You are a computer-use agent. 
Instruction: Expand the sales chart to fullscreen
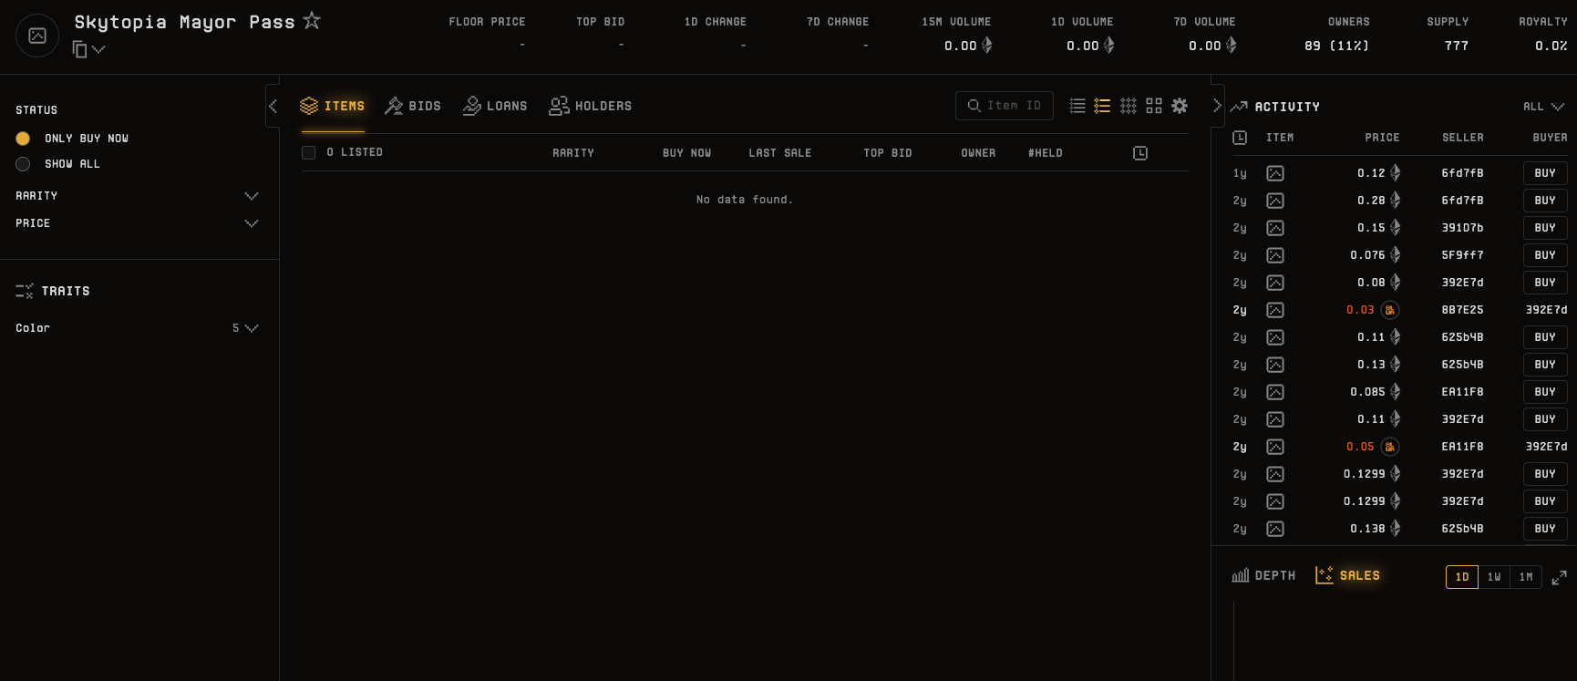click(x=1560, y=577)
